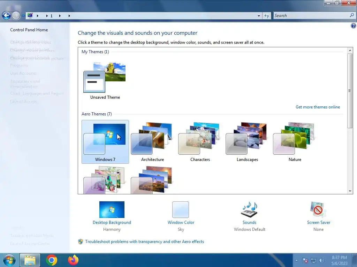Click the greyed Forward navigation button

click(16, 15)
